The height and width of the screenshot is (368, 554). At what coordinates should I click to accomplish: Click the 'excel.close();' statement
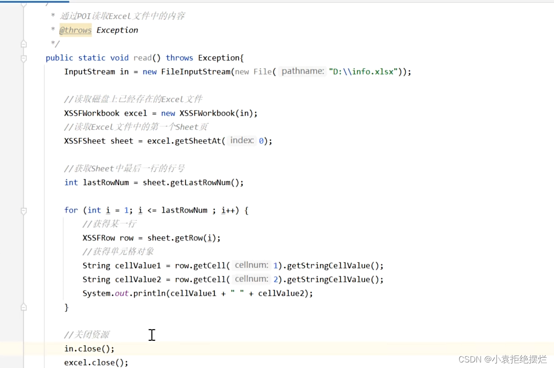click(96, 362)
